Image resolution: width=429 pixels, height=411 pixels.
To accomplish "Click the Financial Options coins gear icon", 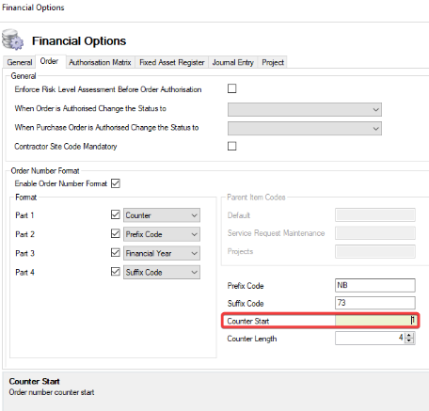I will [x=12, y=40].
